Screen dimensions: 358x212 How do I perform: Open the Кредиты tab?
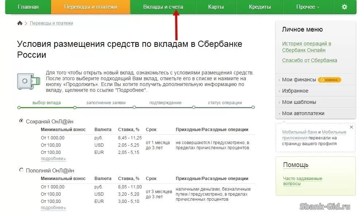(x=260, y=7)
